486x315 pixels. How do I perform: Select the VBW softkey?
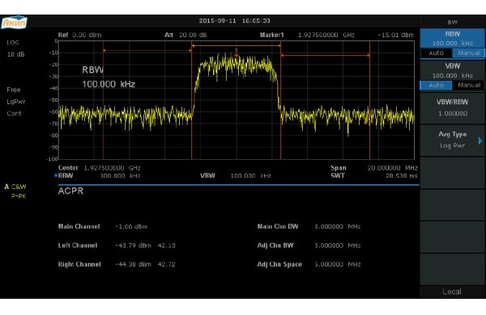452,70
